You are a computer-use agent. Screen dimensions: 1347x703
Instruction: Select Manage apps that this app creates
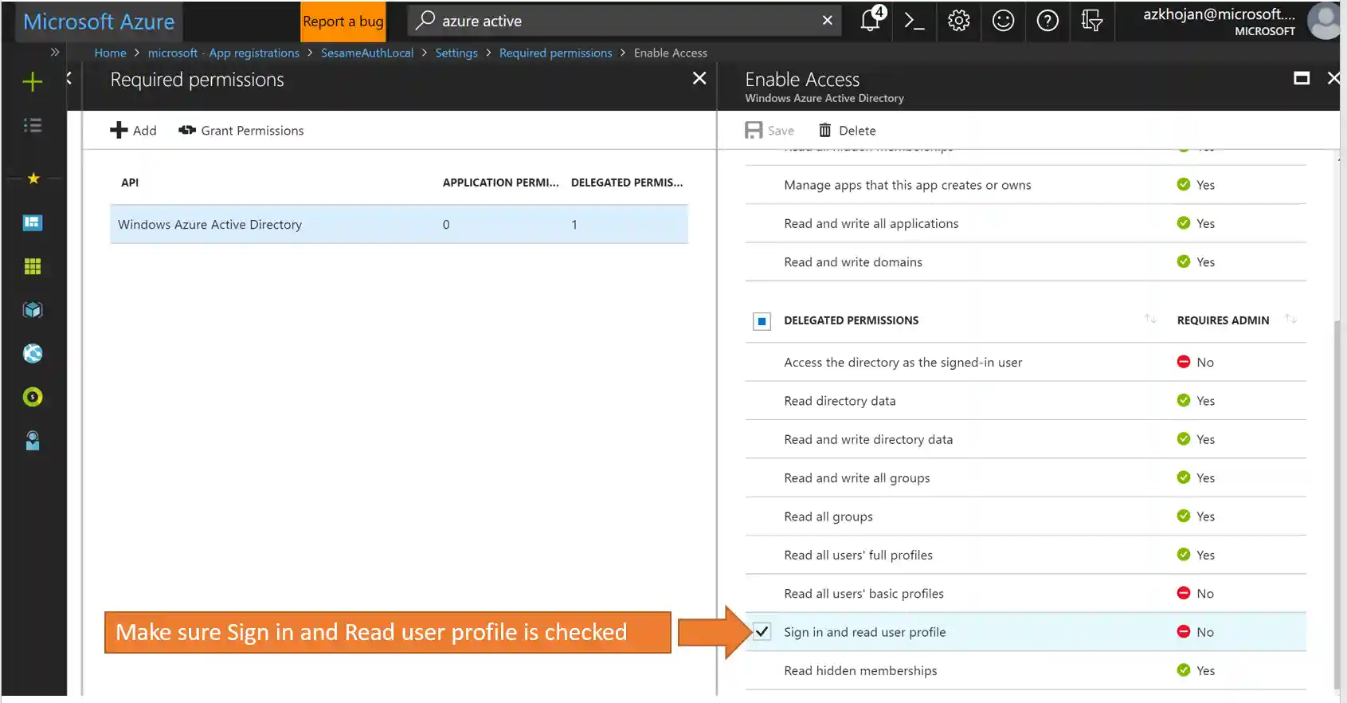(x=1026, y=185)
